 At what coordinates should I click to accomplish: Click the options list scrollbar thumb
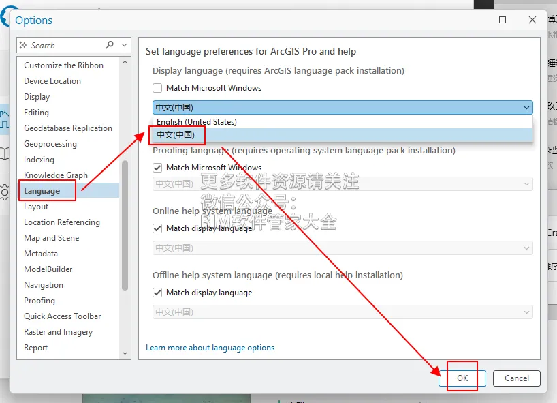click(125, 226)
